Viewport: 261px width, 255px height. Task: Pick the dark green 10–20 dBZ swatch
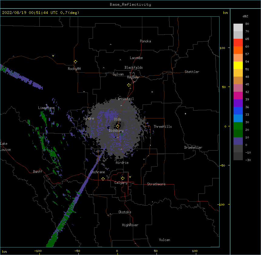[x=238, y=134]
